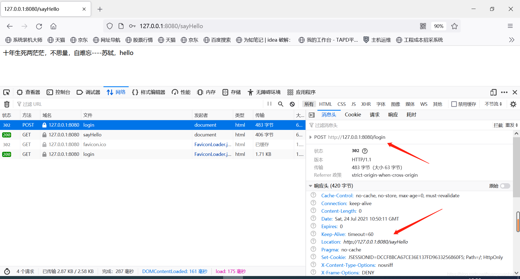This screenshot has height=279, width=520.
Task: Click the saved password key icon
Action: click(132, 26)
